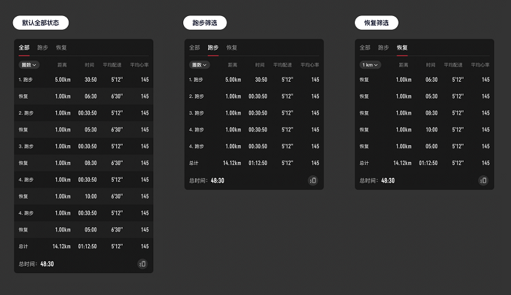Click the 平均心率 column header in the 恢复筛选 panel
This screenshot has width=511, height=295.
click(x=480, y=65)
